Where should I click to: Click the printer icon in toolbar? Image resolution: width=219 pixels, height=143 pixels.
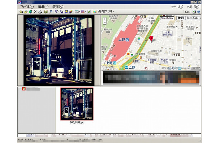point(40,12)
